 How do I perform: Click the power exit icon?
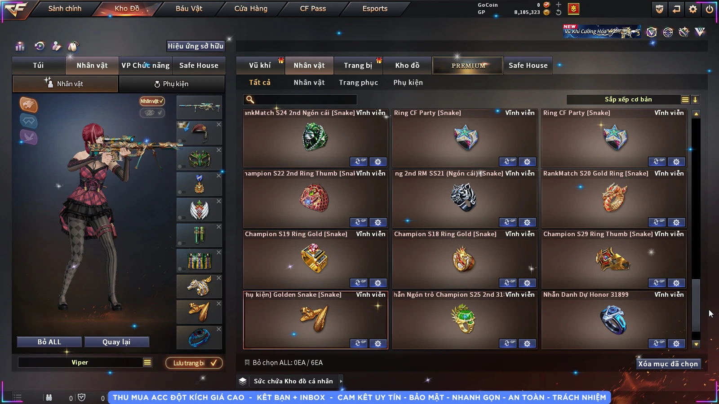(x=710, y=9)
